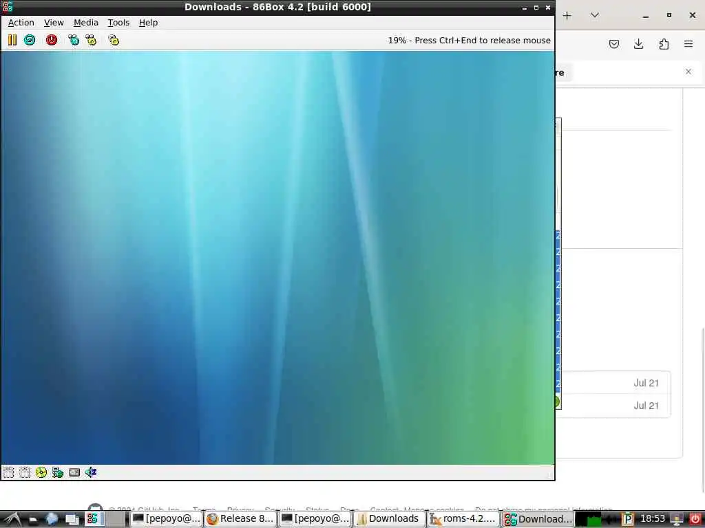This screenshot has height=528, width=705.
Task: Switch to Download... 86Box taskbar window
Action: tap(538, 519)
